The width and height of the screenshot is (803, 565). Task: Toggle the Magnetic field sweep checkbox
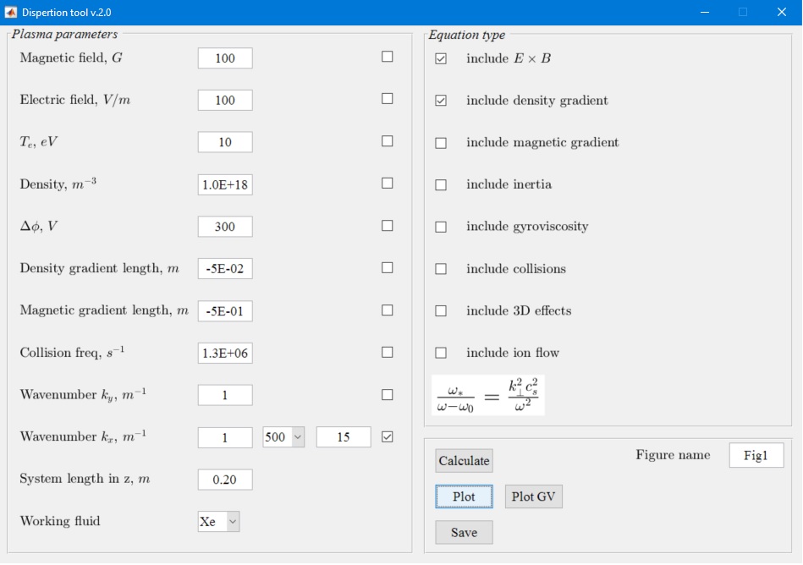click(388, 57)
